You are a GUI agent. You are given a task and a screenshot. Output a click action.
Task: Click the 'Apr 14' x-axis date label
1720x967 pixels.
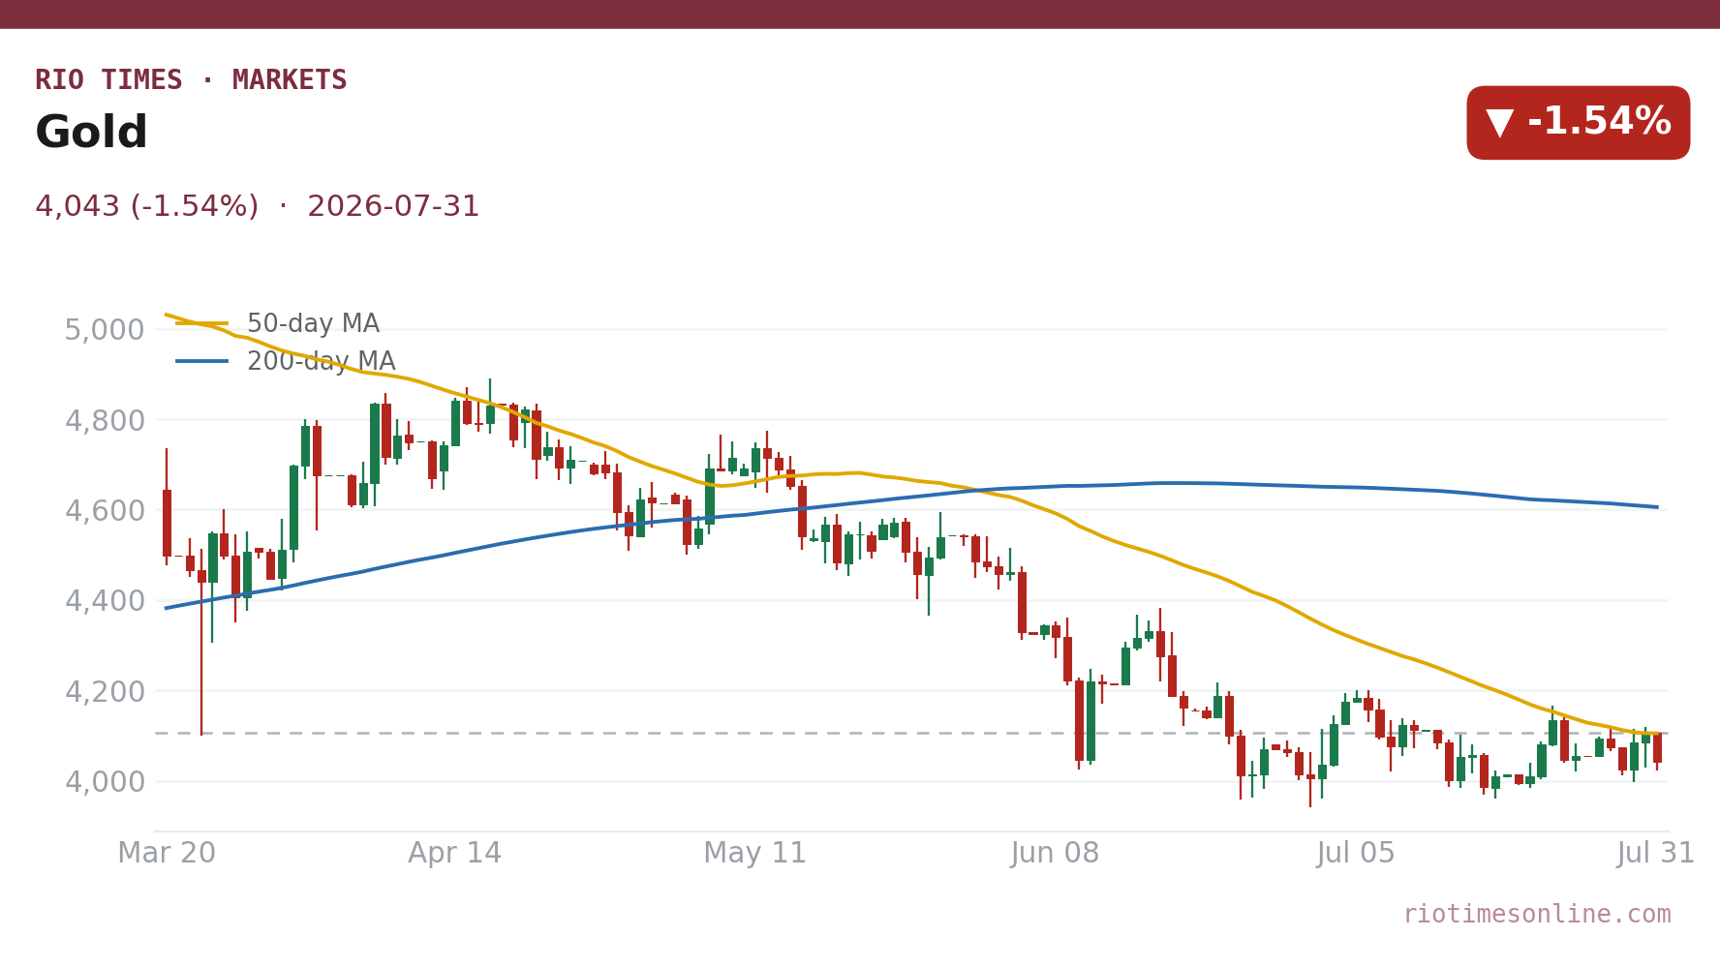click(455, 854)
